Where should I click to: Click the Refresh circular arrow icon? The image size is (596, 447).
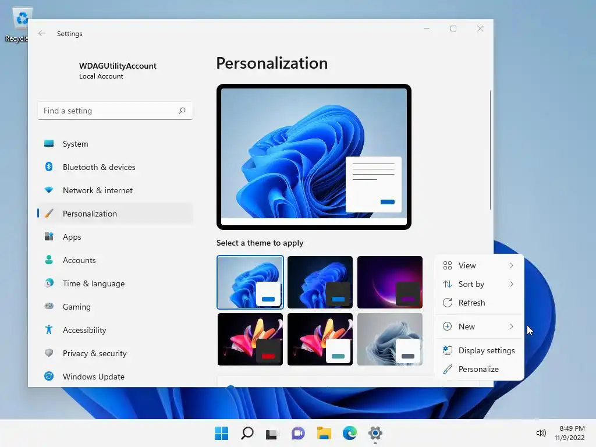448,303
